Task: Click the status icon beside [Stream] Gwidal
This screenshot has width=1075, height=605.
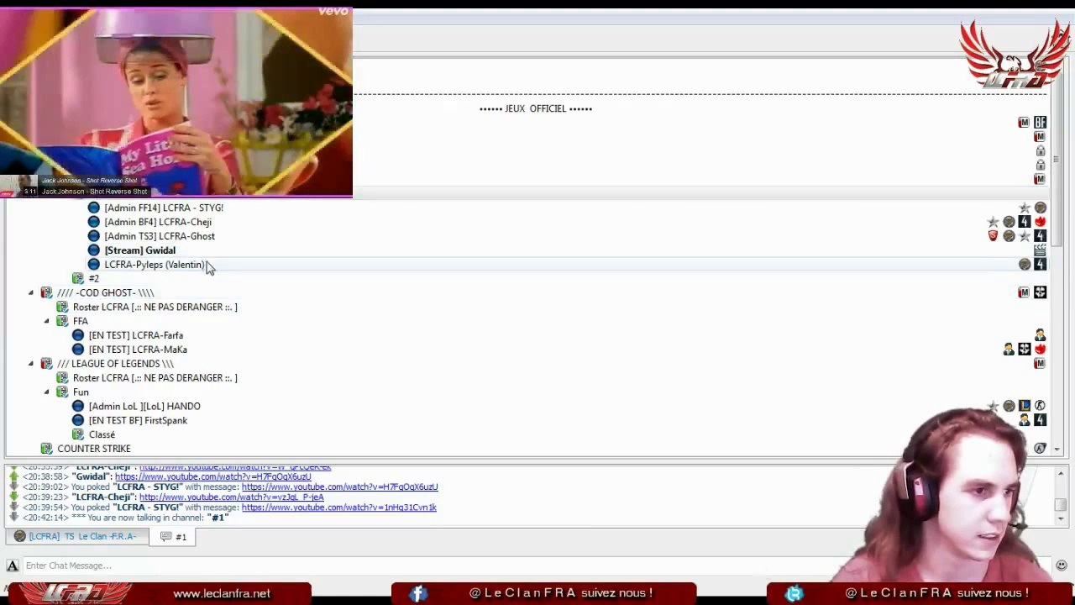Action: 94,250
